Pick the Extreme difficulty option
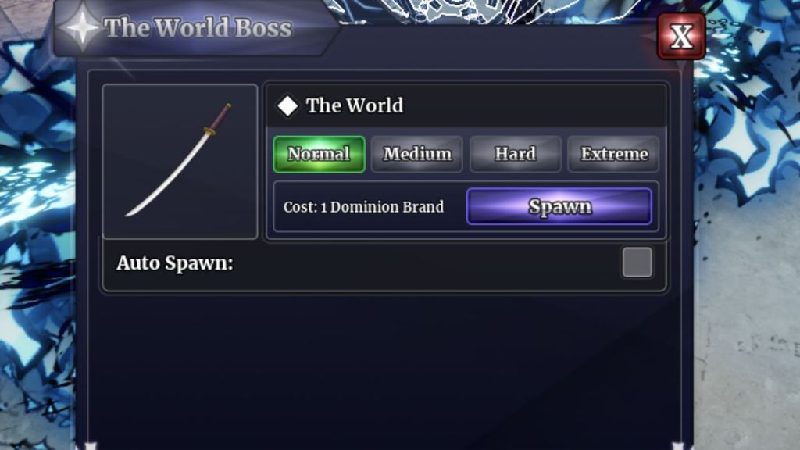The width and height of the screenshot is (800, 450). coord(613,154)
